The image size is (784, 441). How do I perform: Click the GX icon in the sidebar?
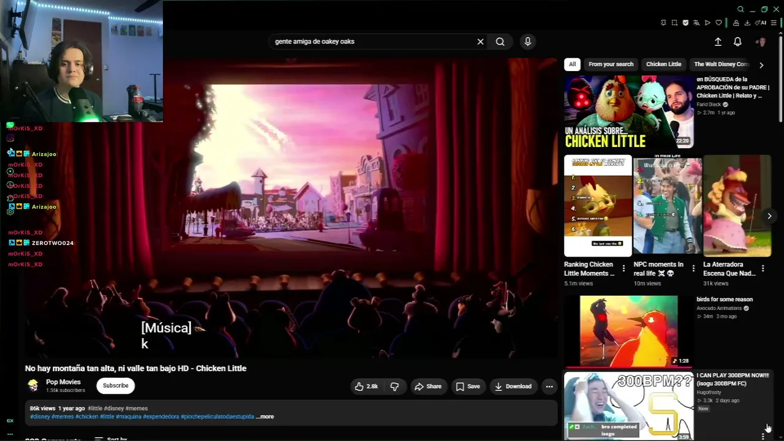coord(10,421)
